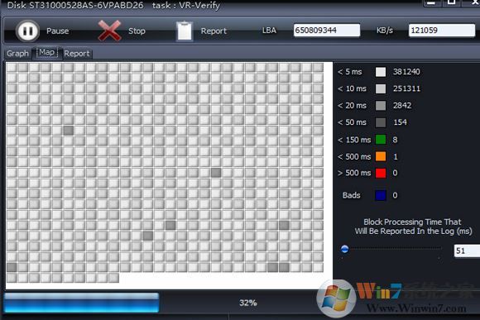
Task: Adjust the block processing time slider handle
Action: (345, 249)
